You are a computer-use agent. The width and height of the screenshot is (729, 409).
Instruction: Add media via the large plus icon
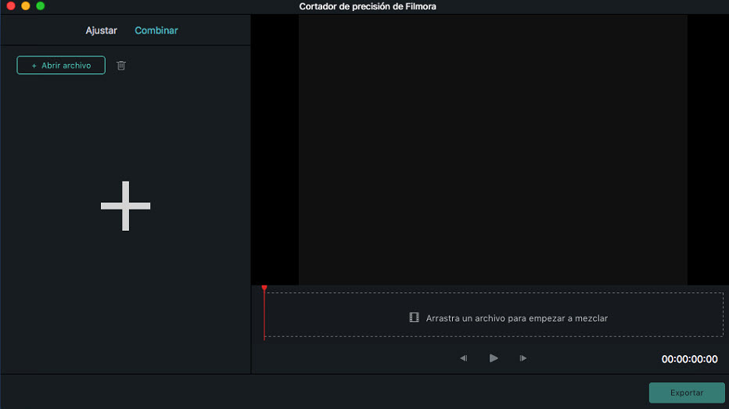click(x=125, y=206)
